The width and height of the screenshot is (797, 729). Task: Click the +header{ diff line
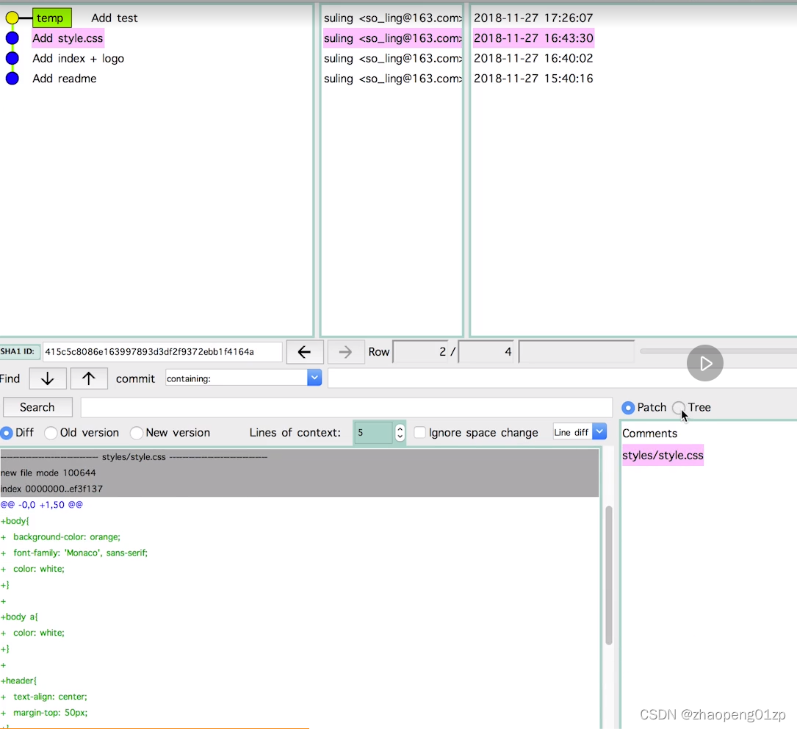click(x=19, y=680)
